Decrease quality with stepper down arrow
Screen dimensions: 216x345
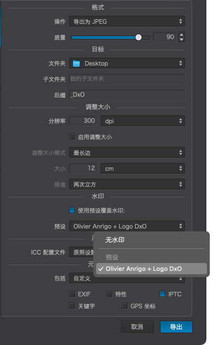coord(182,40)
